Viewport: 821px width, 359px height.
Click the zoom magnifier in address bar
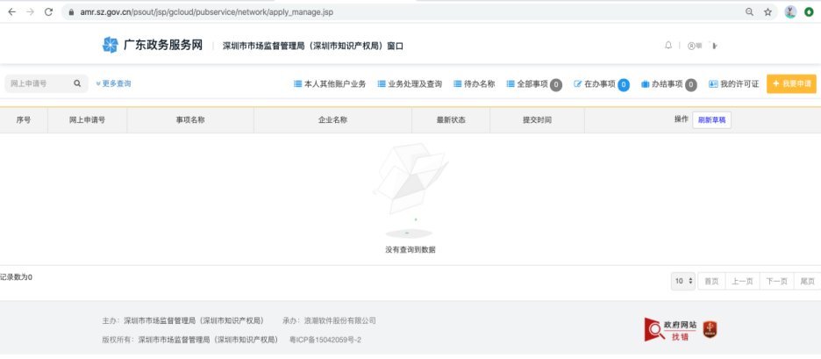coord(749,12)
